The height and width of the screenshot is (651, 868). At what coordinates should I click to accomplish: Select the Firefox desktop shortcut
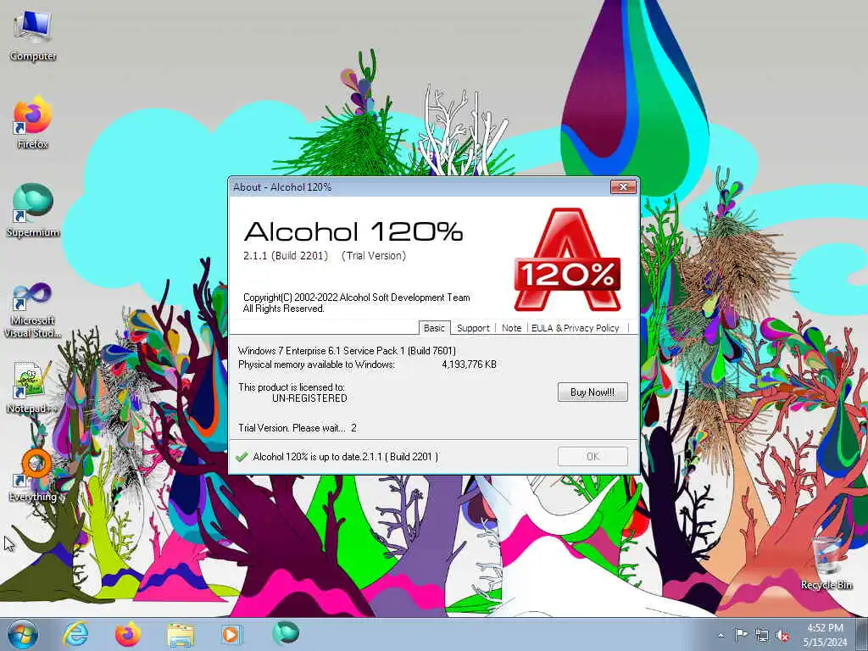pyautogui.click(x=33, y=123)
